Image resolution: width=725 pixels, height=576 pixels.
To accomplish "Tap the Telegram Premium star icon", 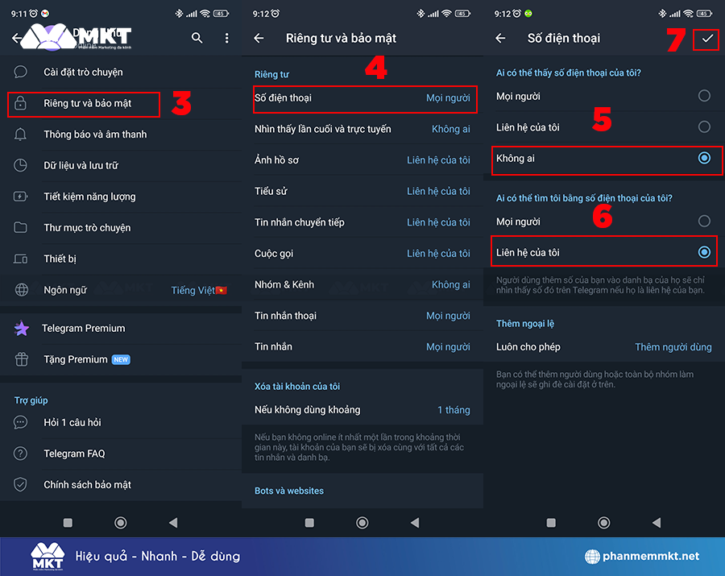I will pyautogui.click(x=22, y=329).
